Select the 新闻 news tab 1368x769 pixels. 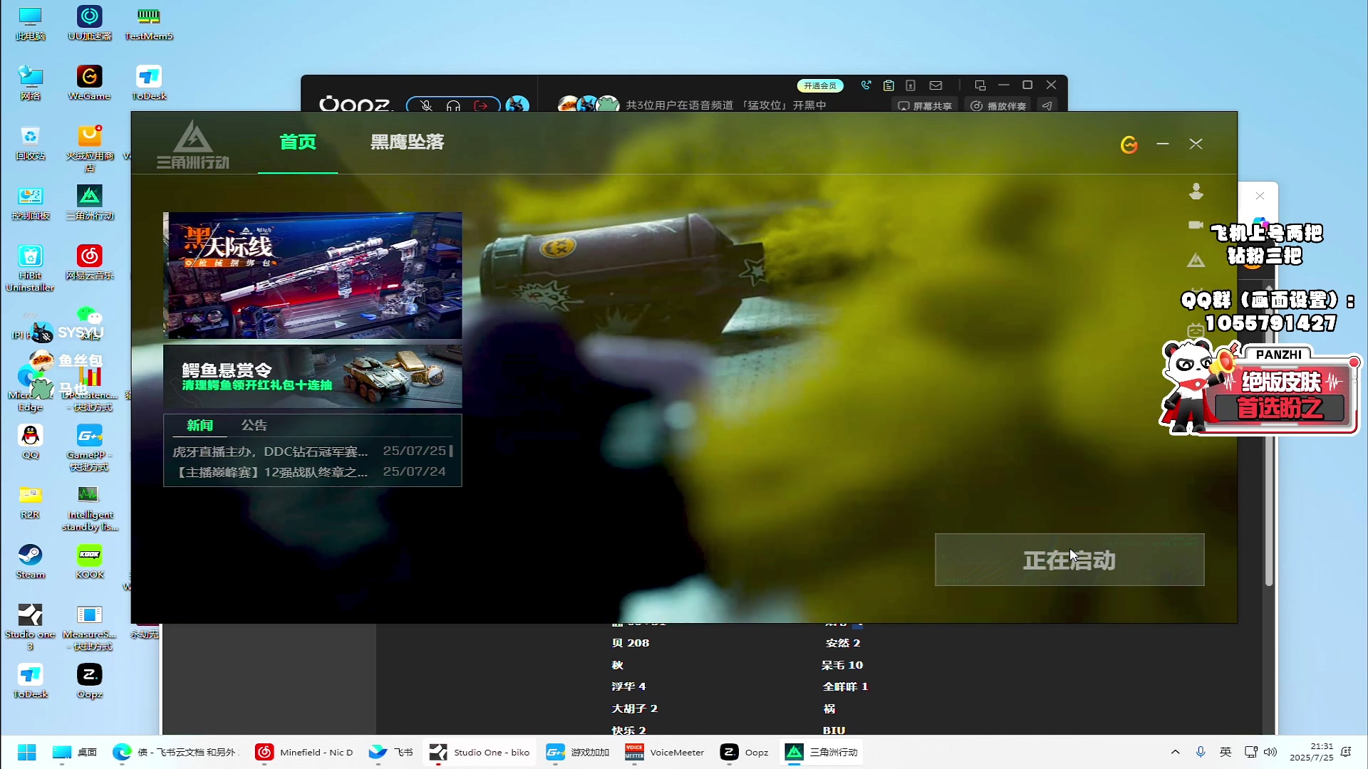[x=199, y=425]
